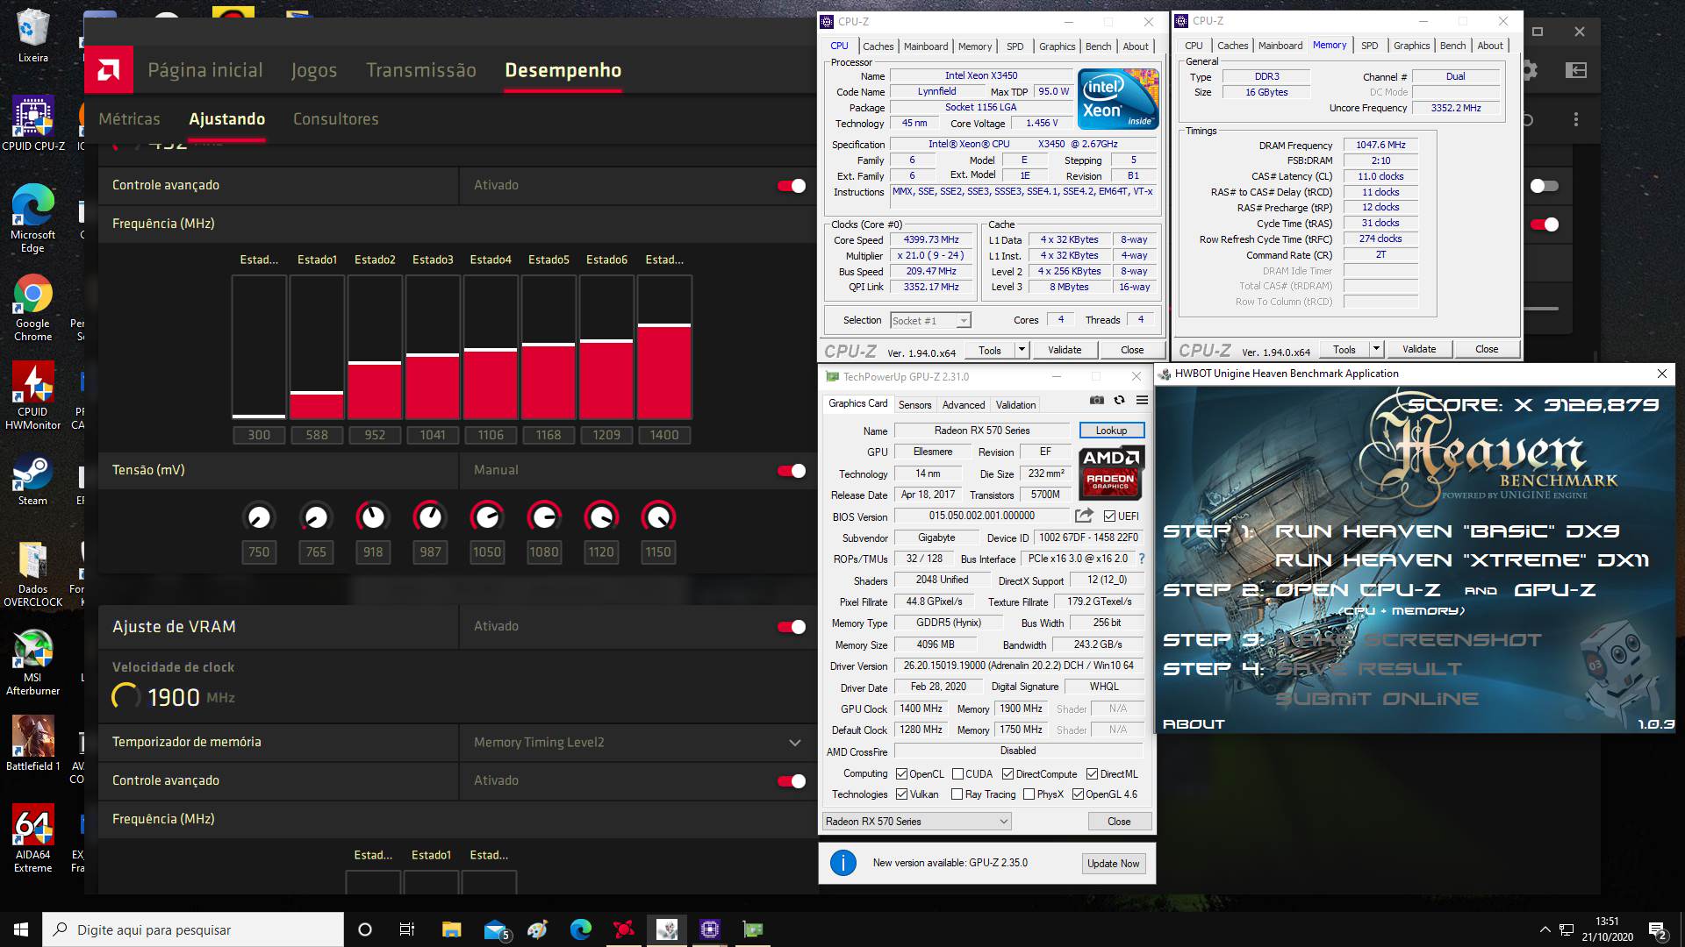The width and height of the screenshot is (1685, 947).
Task: Open the Windows Start menu
Action: coord(21,929)
